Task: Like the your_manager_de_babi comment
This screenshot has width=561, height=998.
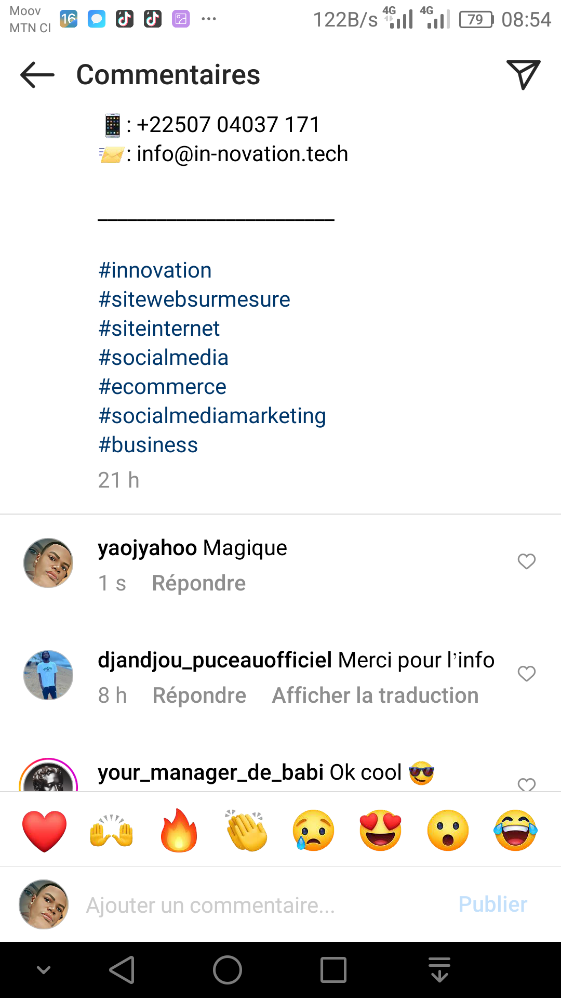Action: click(x=527, y=784)
